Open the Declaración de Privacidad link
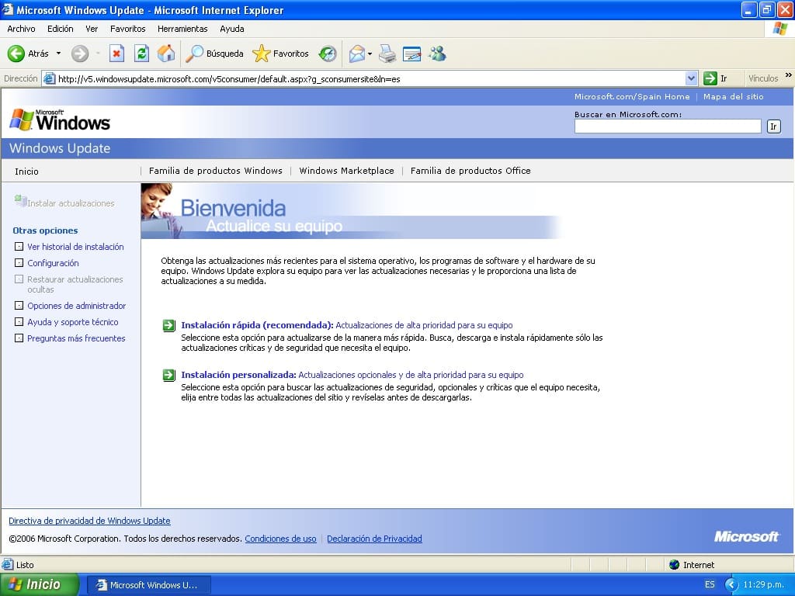The width and height of the screenshot is (795, 596). click(374, 539)
